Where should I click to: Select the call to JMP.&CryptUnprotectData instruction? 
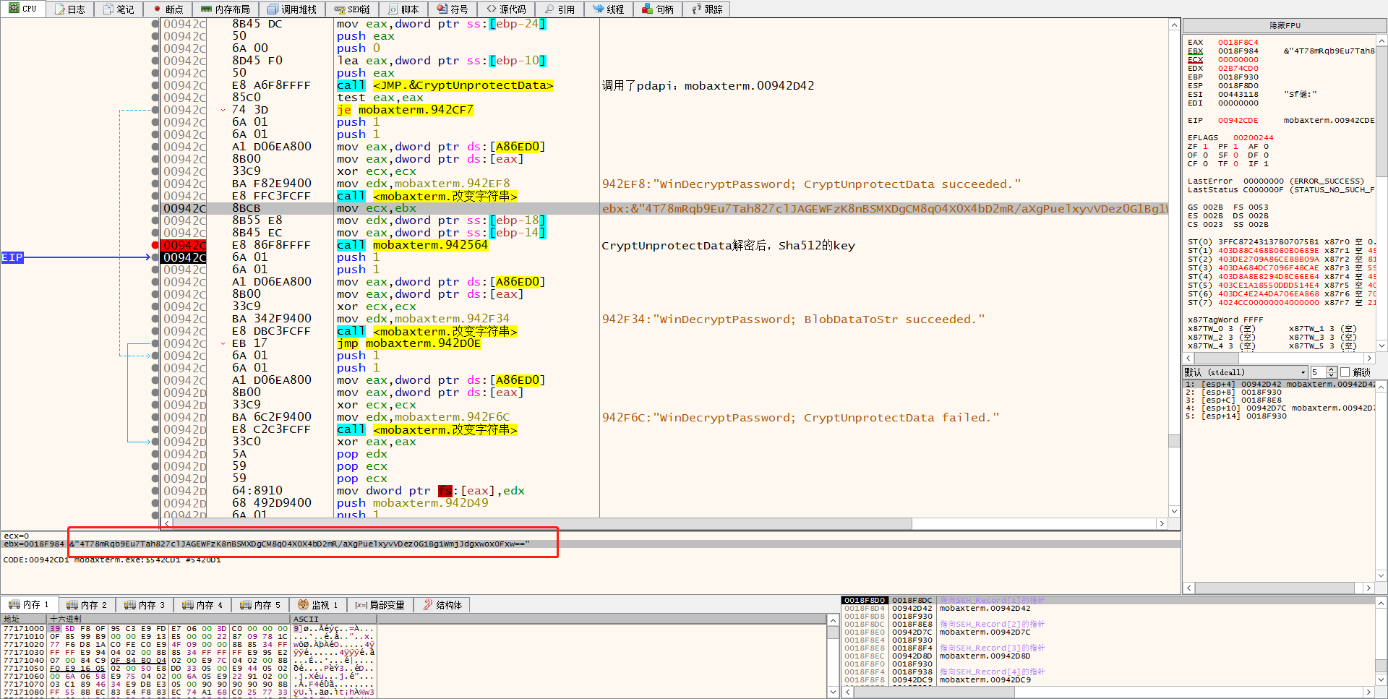click(445, 85)
